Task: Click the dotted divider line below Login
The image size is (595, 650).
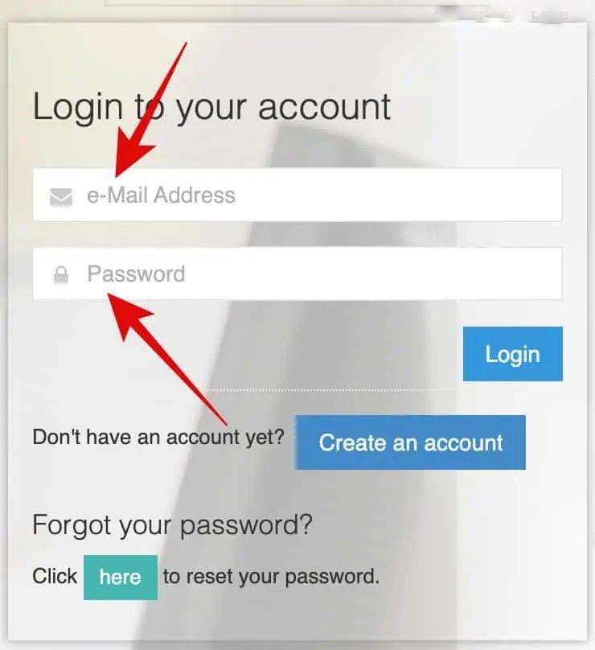Action: point(316,390)
